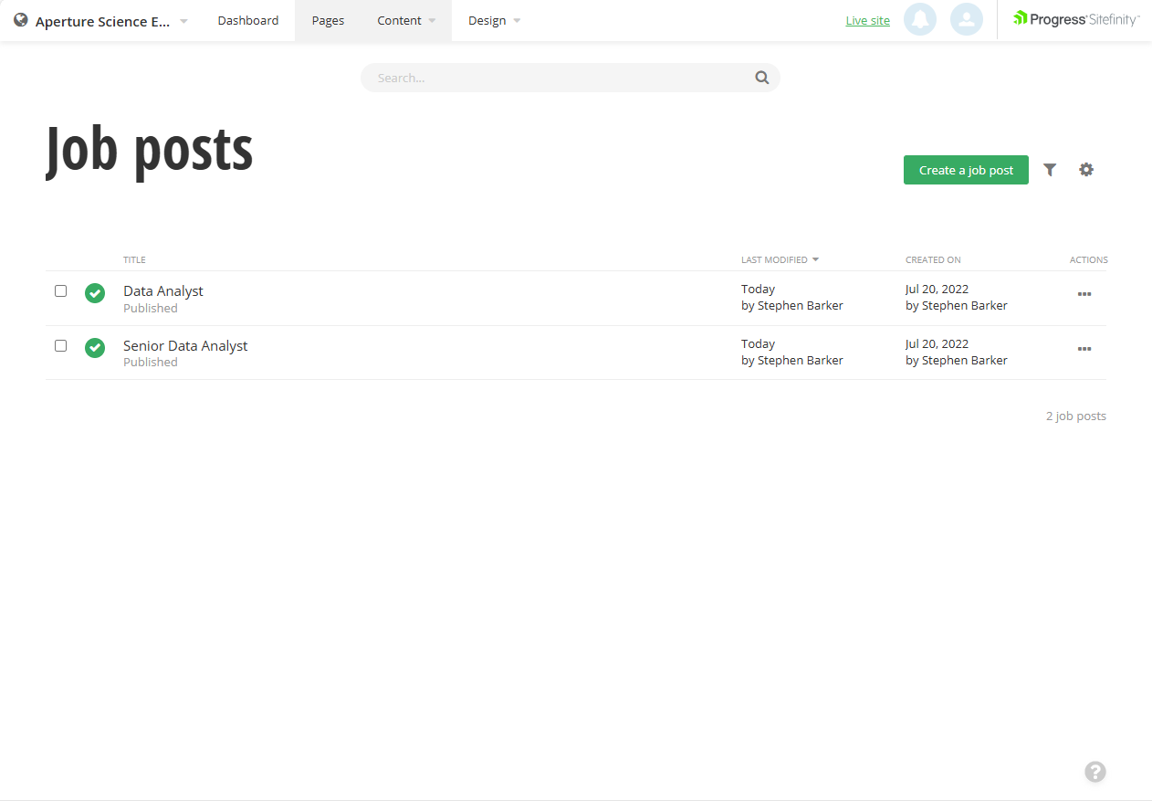The height and width of the screenshot is (801, 1152).
Task: Switch to the Dashboard tab
Action: [247, 20]
